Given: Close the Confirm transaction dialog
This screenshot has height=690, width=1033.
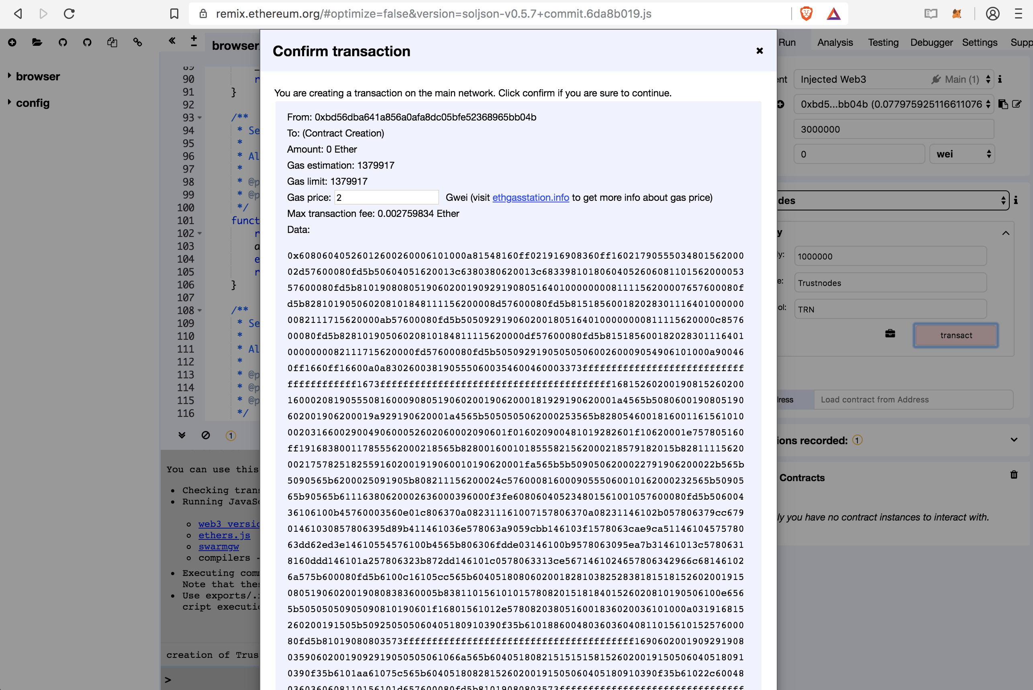Looking at the screenshot, I should tap(759, 51).
